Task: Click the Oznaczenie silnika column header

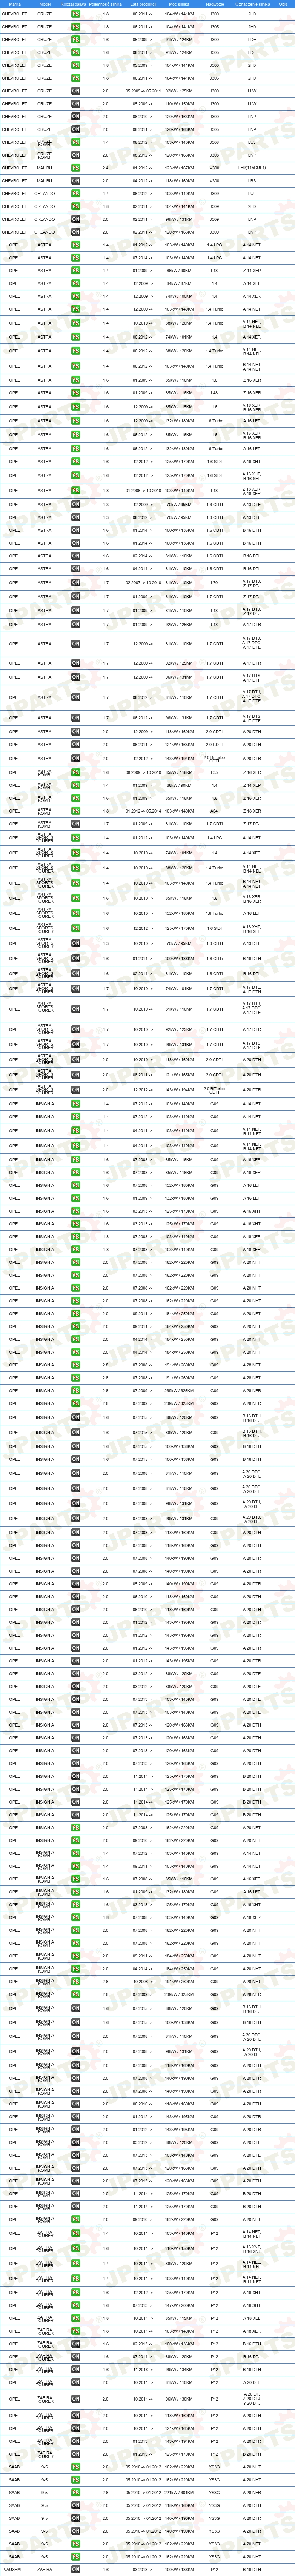Action: [252, 4]
